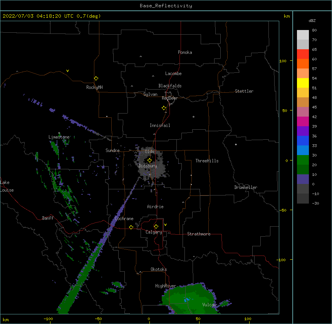Click the Sylvan label
Screen dimensions: 332x324
point(150,94)
